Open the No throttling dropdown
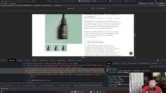The image size is (166, 93). (101, 8)
